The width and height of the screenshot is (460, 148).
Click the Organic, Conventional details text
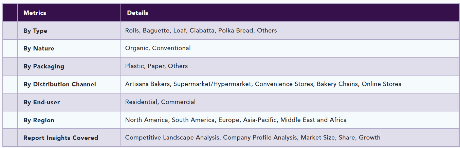click(x=158, y=48)
